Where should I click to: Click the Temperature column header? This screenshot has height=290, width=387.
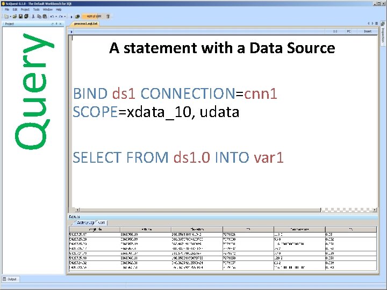click(299, 229)
